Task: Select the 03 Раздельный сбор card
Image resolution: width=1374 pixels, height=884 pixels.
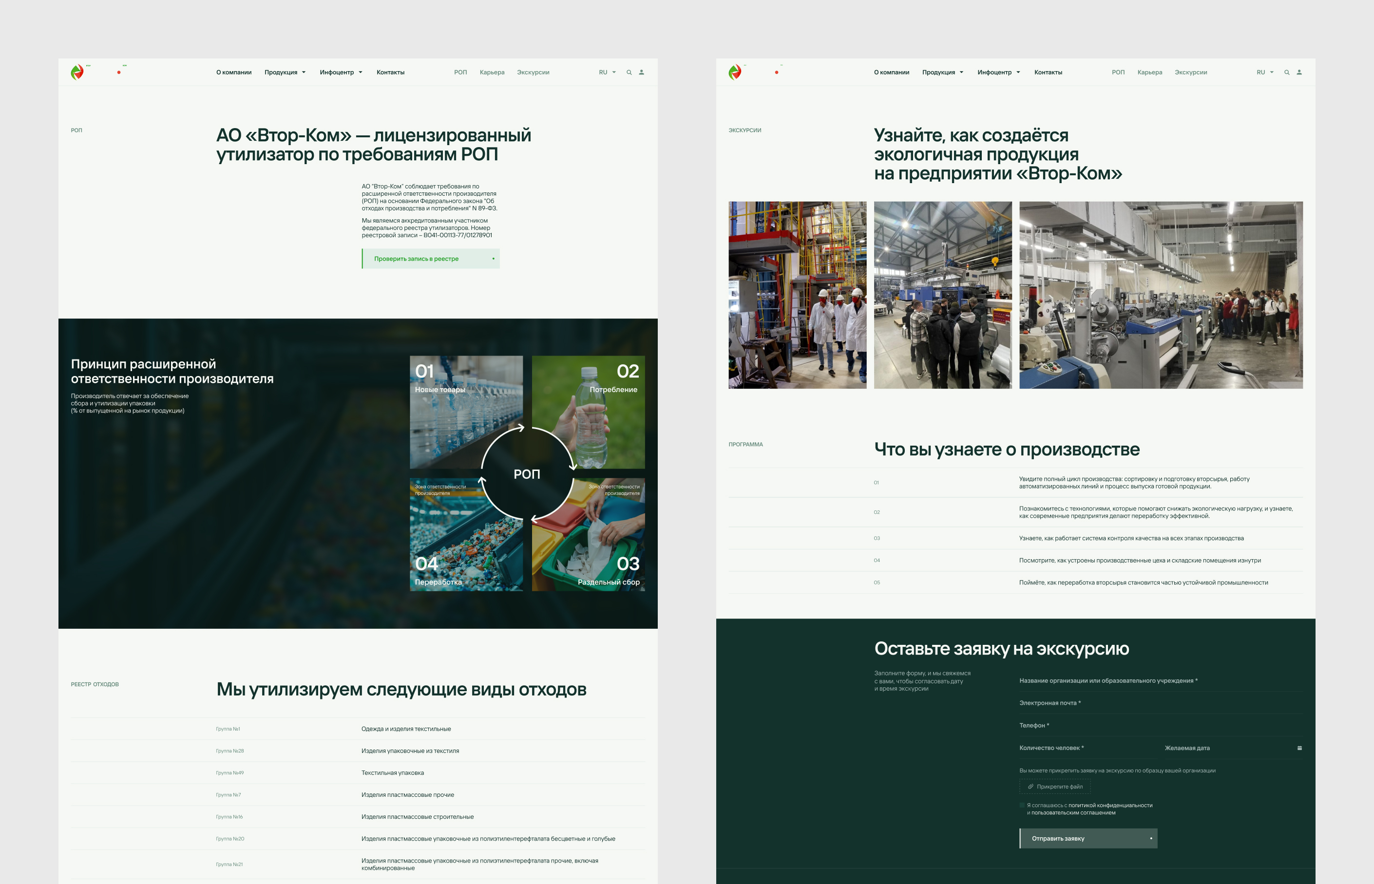Action: [x=589, y=534]
